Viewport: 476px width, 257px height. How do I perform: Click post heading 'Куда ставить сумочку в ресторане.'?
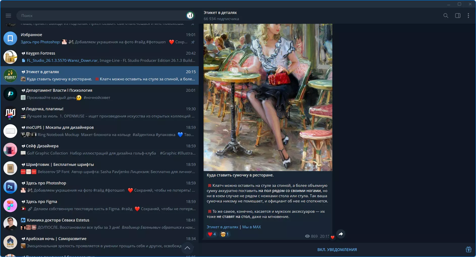tap(240, 175)
